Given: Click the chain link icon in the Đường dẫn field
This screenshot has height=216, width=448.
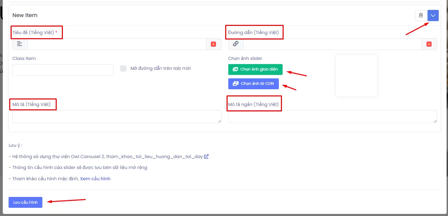Looking at the screenshot, I should coord(235,44).
